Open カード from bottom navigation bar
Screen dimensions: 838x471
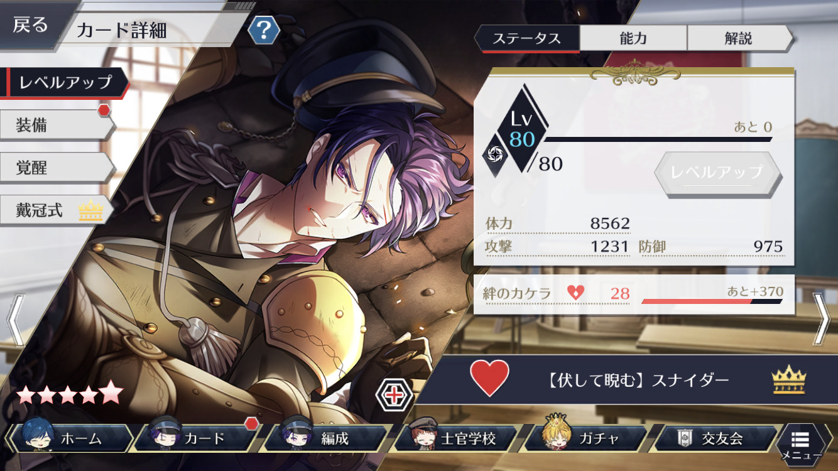point(197,438)
